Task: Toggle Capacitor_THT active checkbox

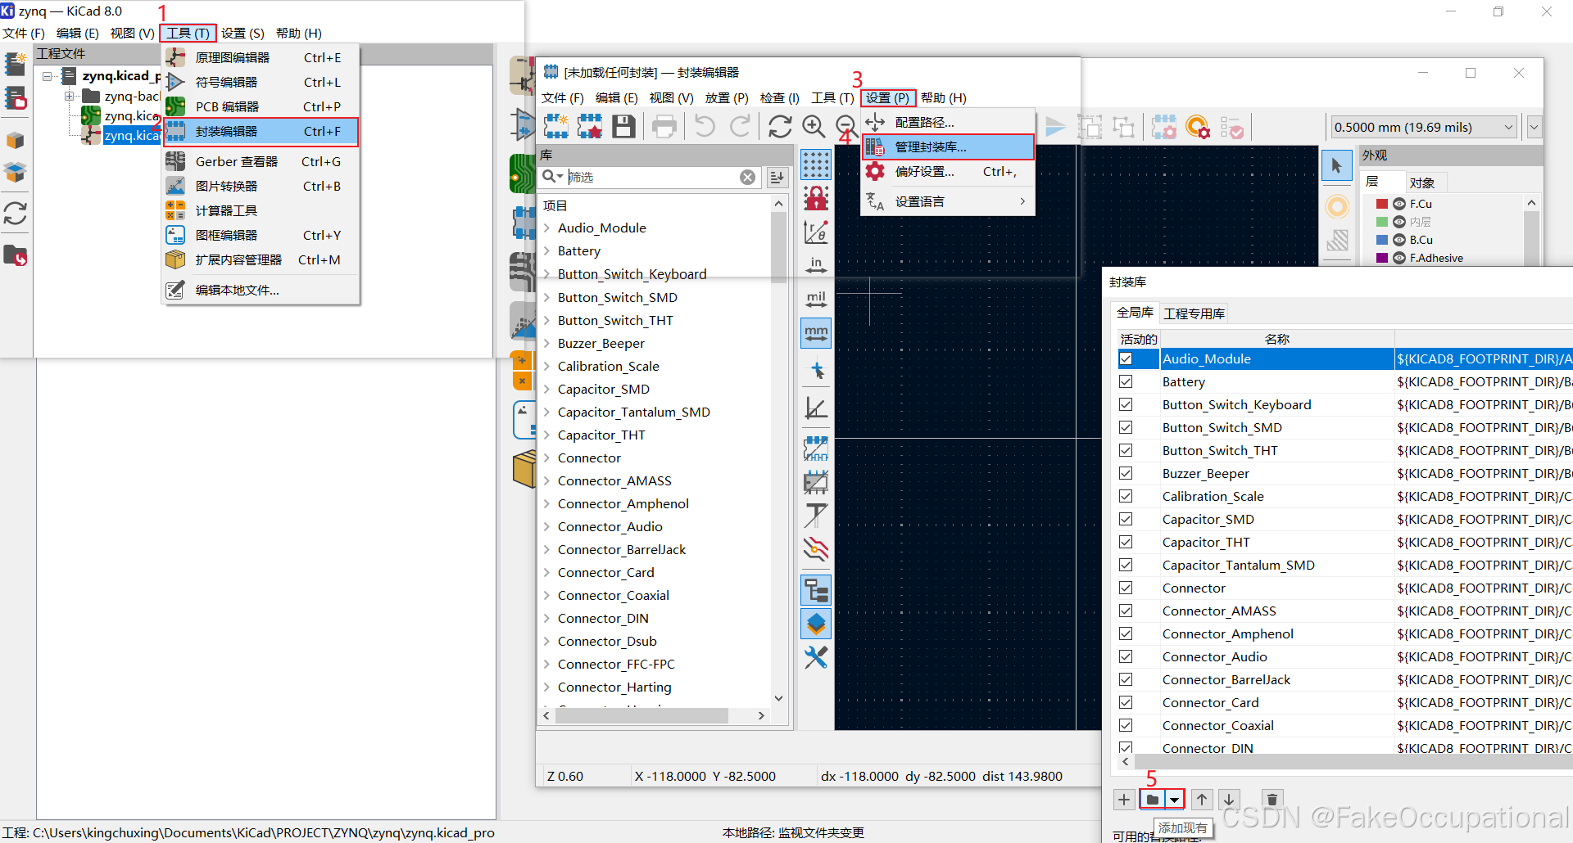Action: pos(1126,542)
